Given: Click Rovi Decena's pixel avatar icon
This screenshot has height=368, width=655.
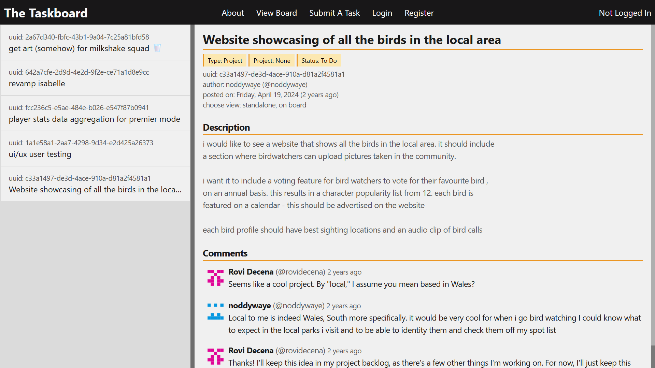Looking at the screenshot, I should coord(215,277).
